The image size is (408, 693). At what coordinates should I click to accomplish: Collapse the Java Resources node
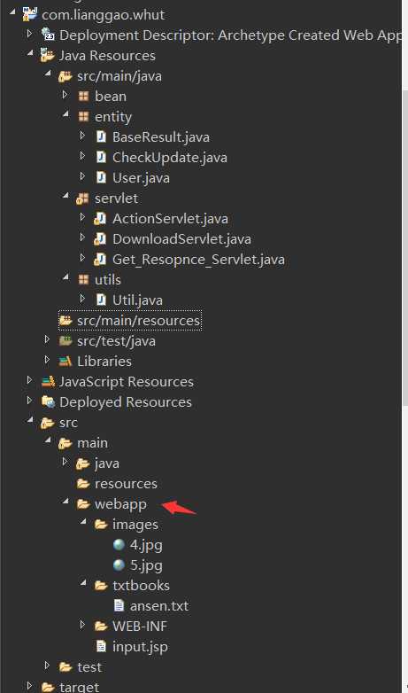pyautogui.click(x=30, y=53)
